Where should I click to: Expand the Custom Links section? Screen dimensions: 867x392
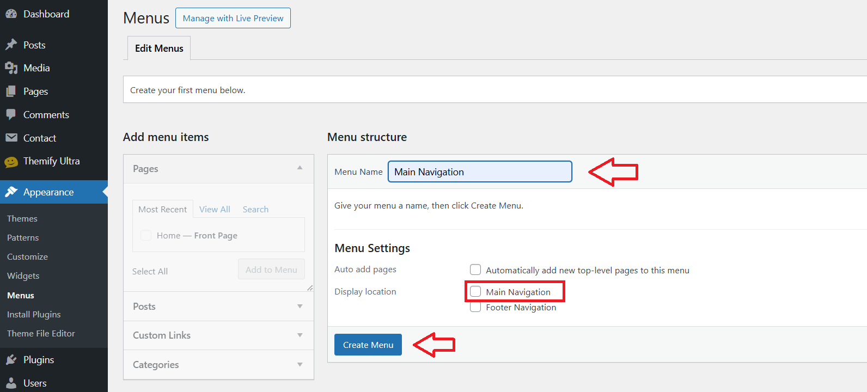(300, 335)
